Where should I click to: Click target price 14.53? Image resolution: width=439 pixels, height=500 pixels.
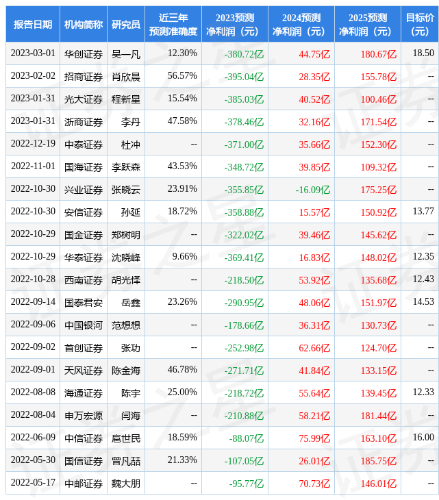click(423, 301)
